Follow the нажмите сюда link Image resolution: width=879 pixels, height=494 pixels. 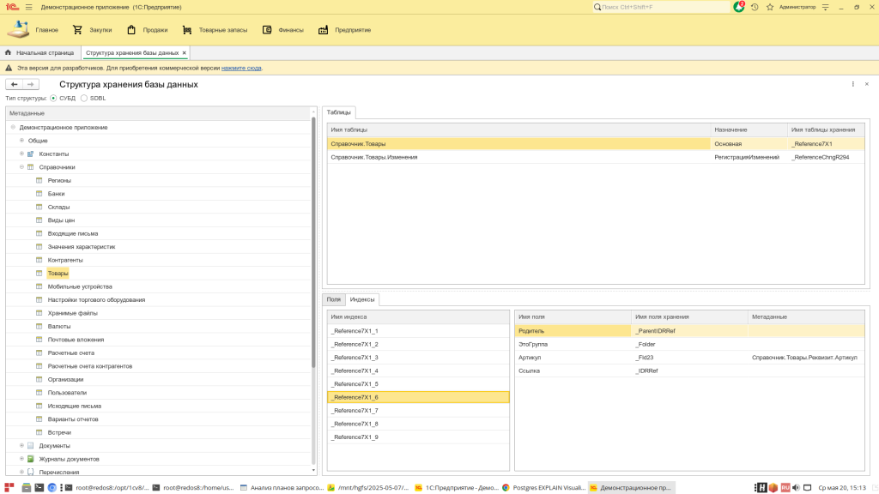tap(241, 68)
